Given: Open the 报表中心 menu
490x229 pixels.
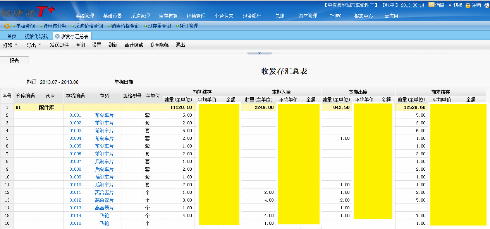Looking at the screenshot, I should tap(363, 16).
